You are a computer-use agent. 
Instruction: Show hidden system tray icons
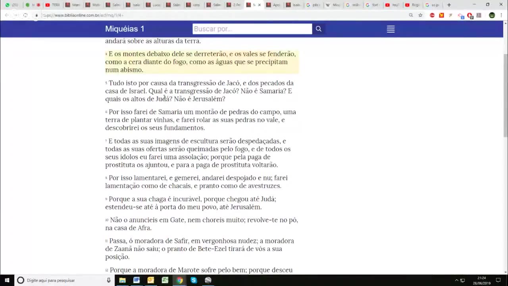456,280
